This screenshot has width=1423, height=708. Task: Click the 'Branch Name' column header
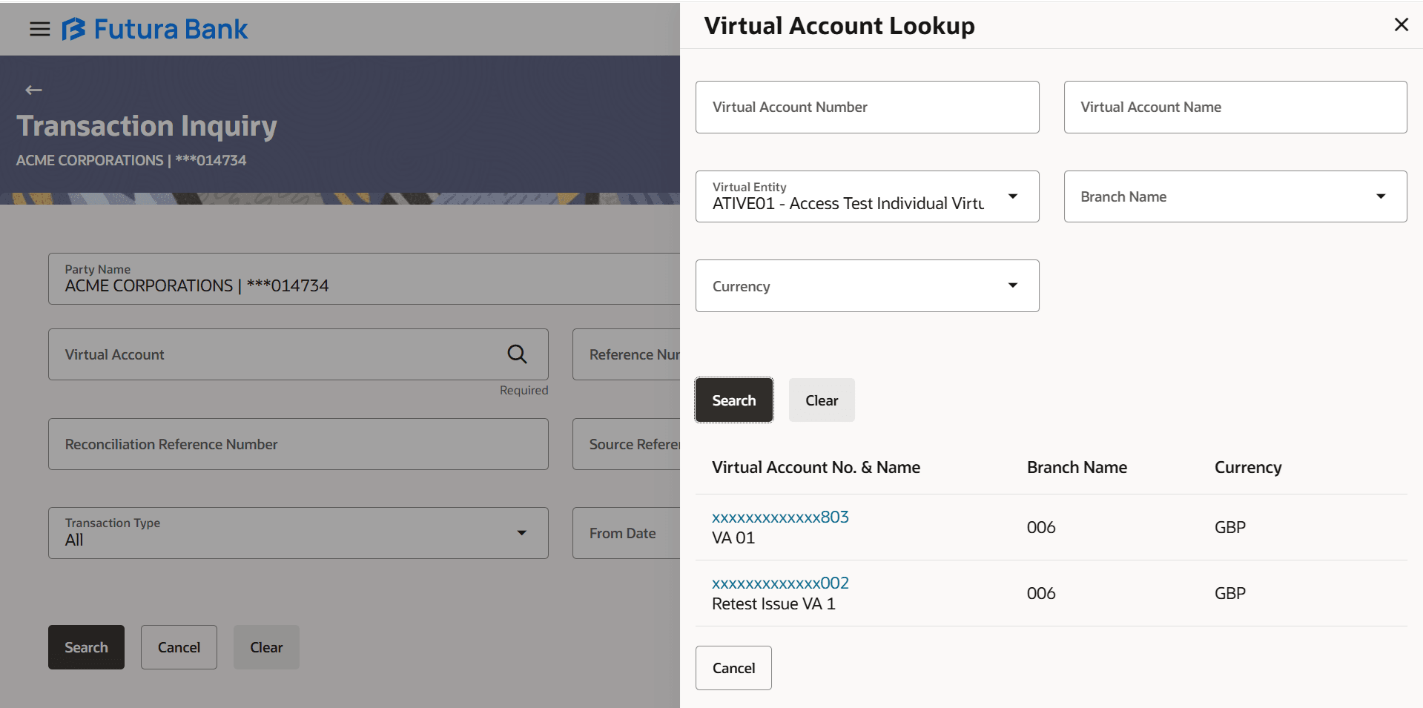point(1077,467)
